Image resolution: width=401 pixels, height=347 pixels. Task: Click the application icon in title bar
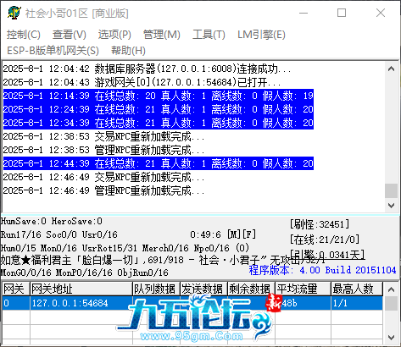click(14, 13)
